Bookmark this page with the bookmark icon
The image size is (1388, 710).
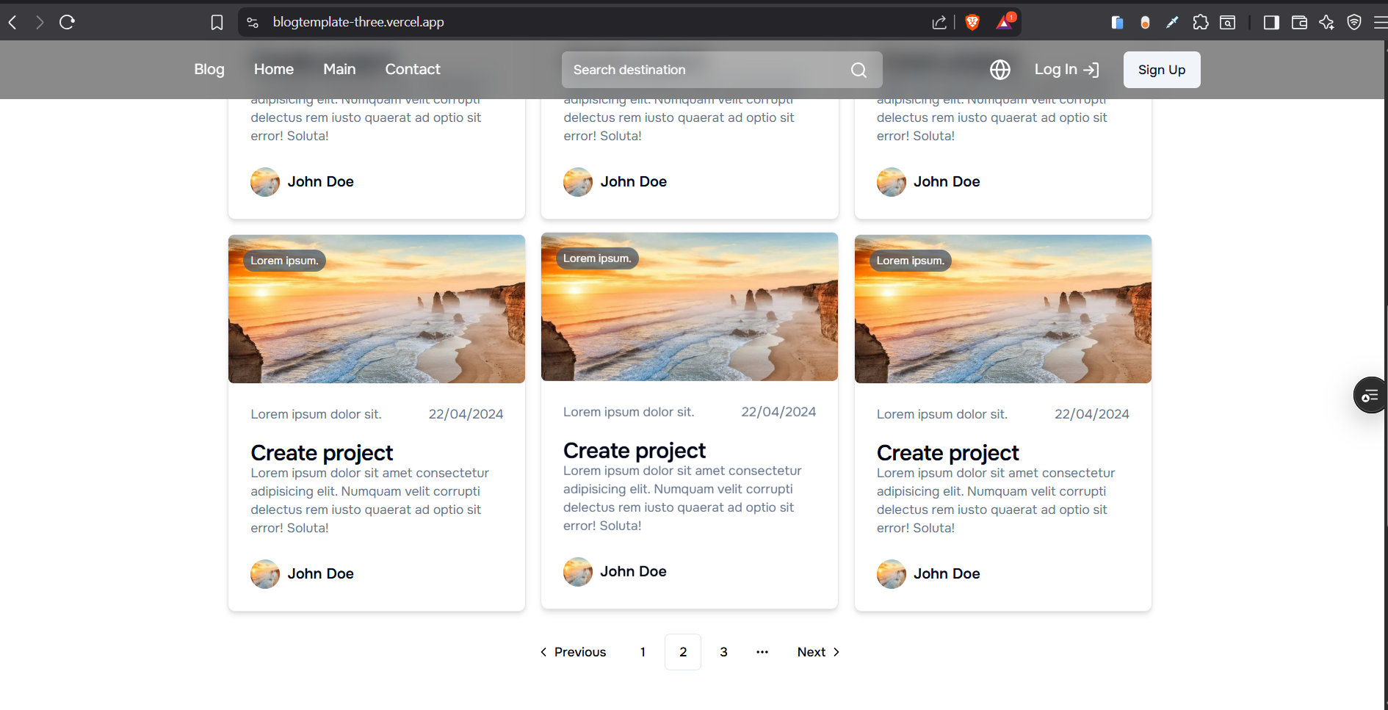point(217,23)
